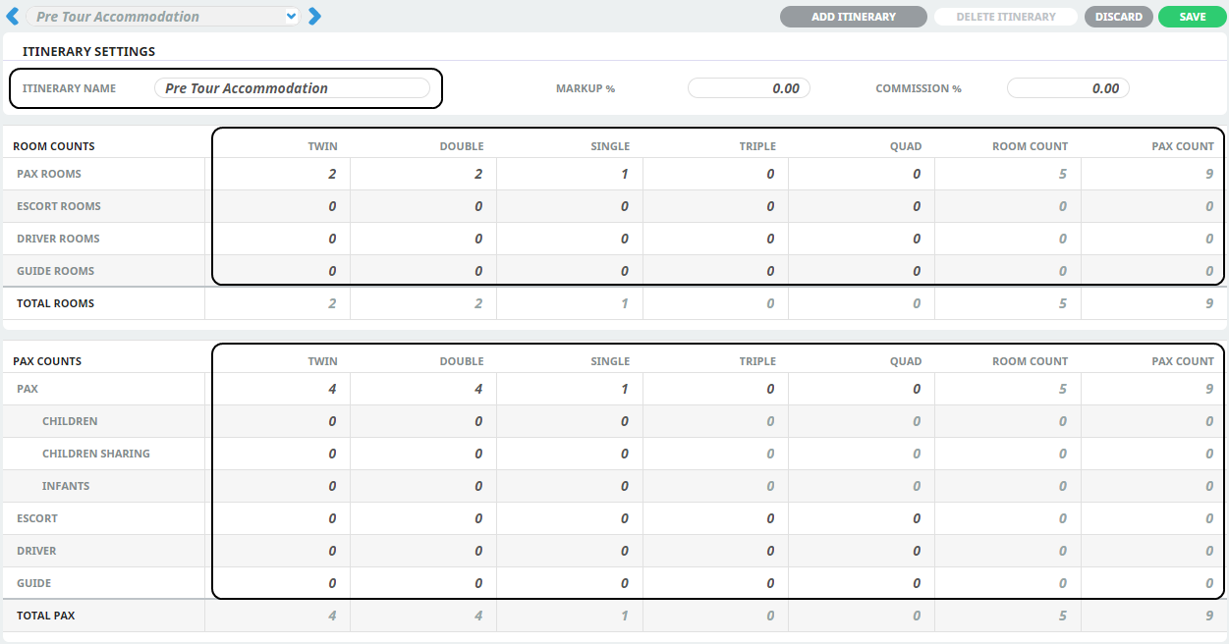The width and height of the screenshot is (1229, 644).
Task: Go to previous itinerary with left arrow
Action: tap(13, 17)
